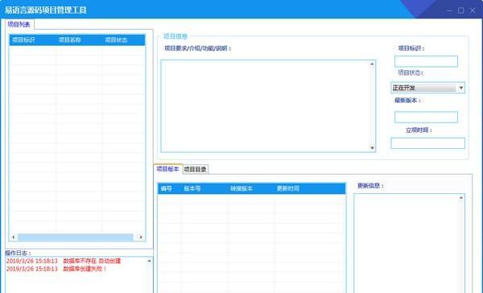Click 操作日志 scroll up arrow
483x293 pixels.
pos(150,261)
